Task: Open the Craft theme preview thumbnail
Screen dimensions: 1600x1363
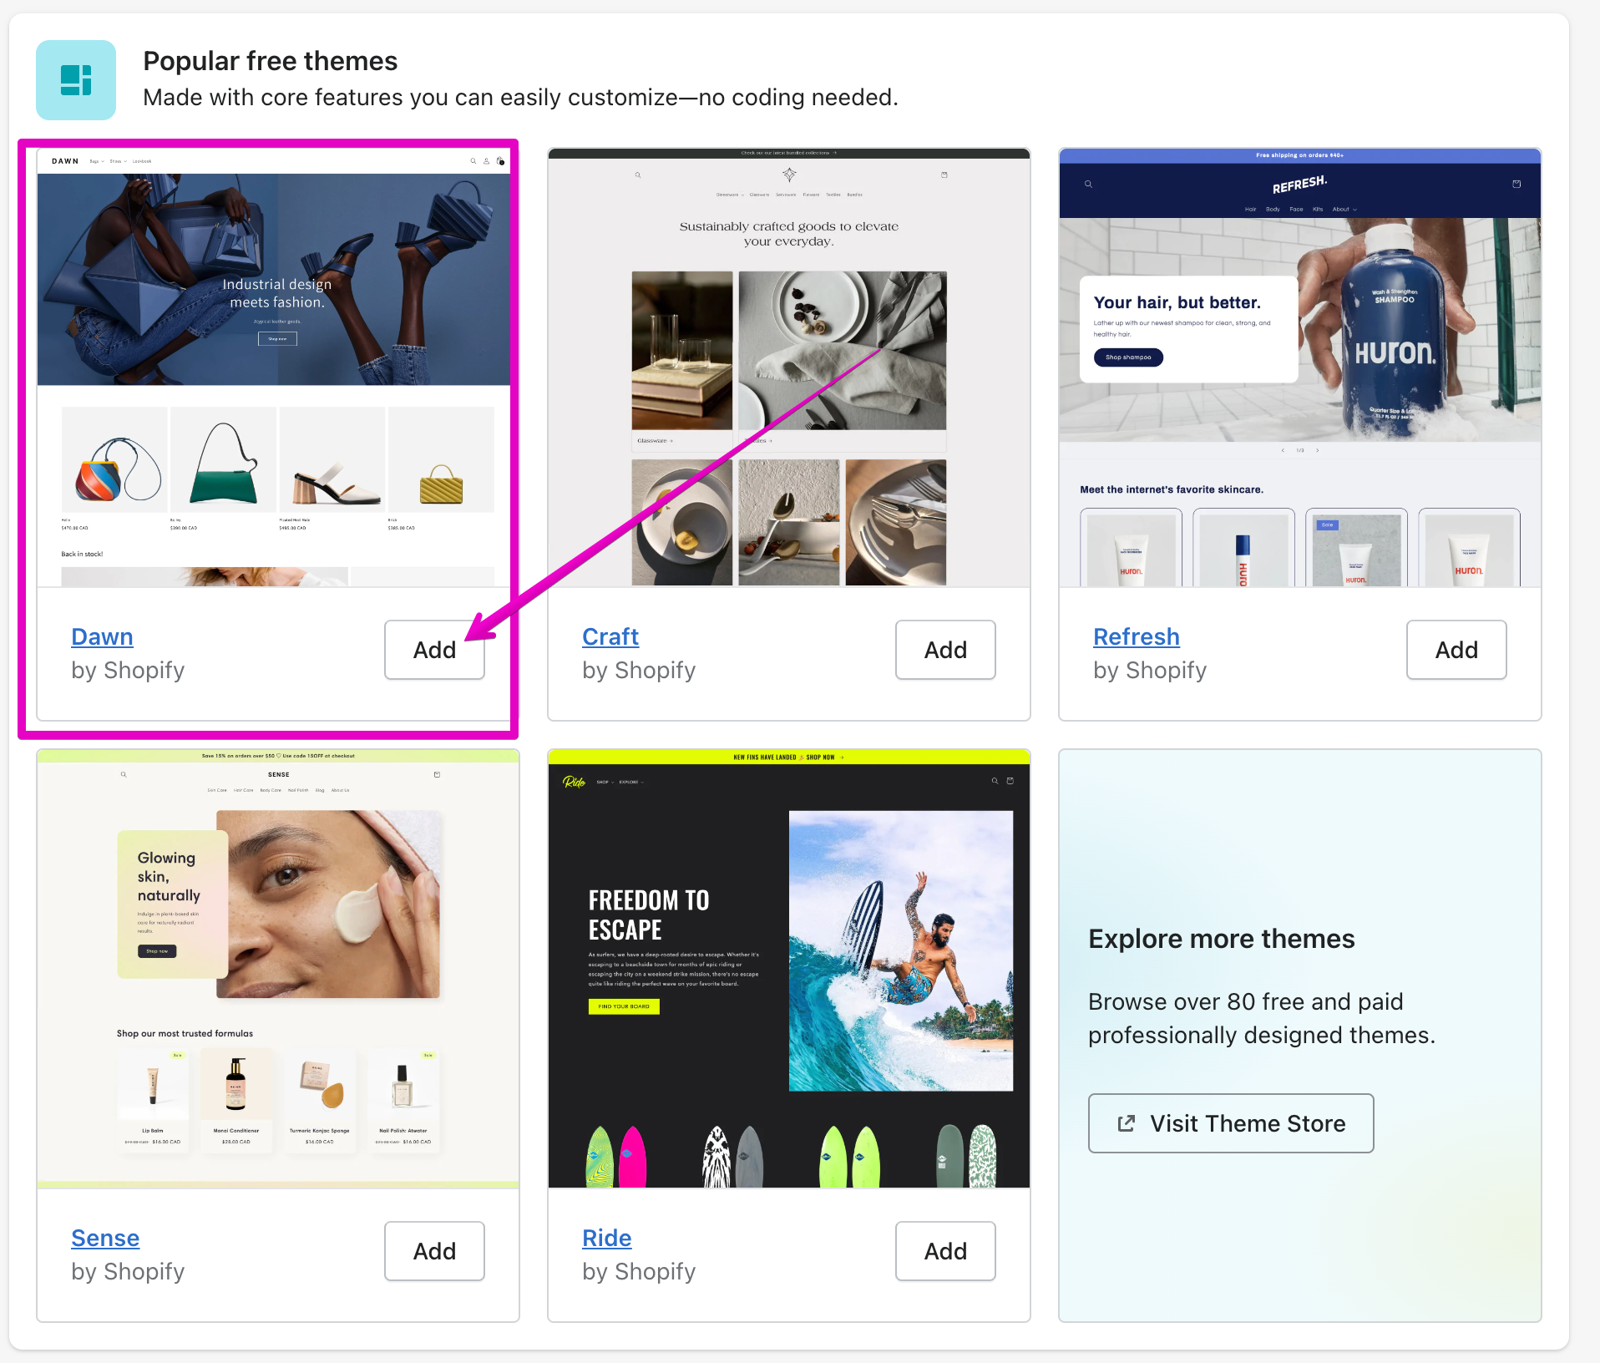Action: pyautogui.click(x=789, y=367)
